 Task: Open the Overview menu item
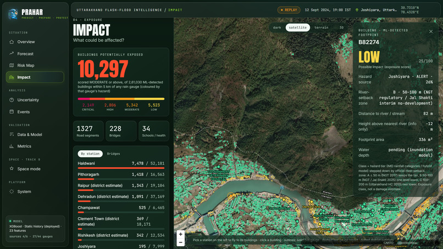point(35,42)
